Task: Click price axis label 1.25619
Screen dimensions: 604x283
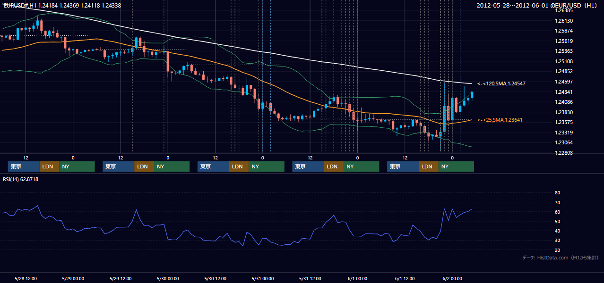Action: [564, 41]
